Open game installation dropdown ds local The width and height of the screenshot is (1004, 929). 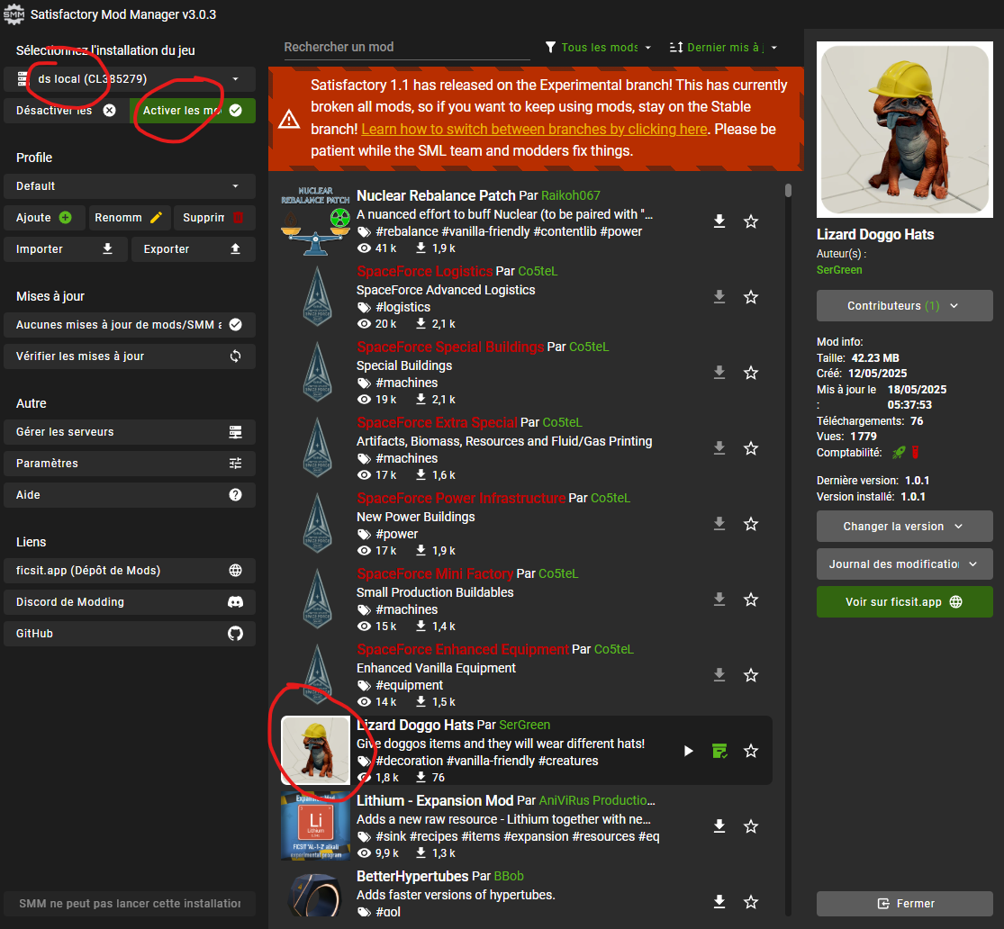130,78
